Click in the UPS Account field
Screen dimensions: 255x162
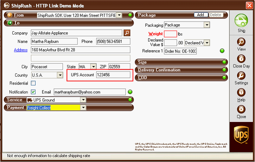(x=113, y=75)
